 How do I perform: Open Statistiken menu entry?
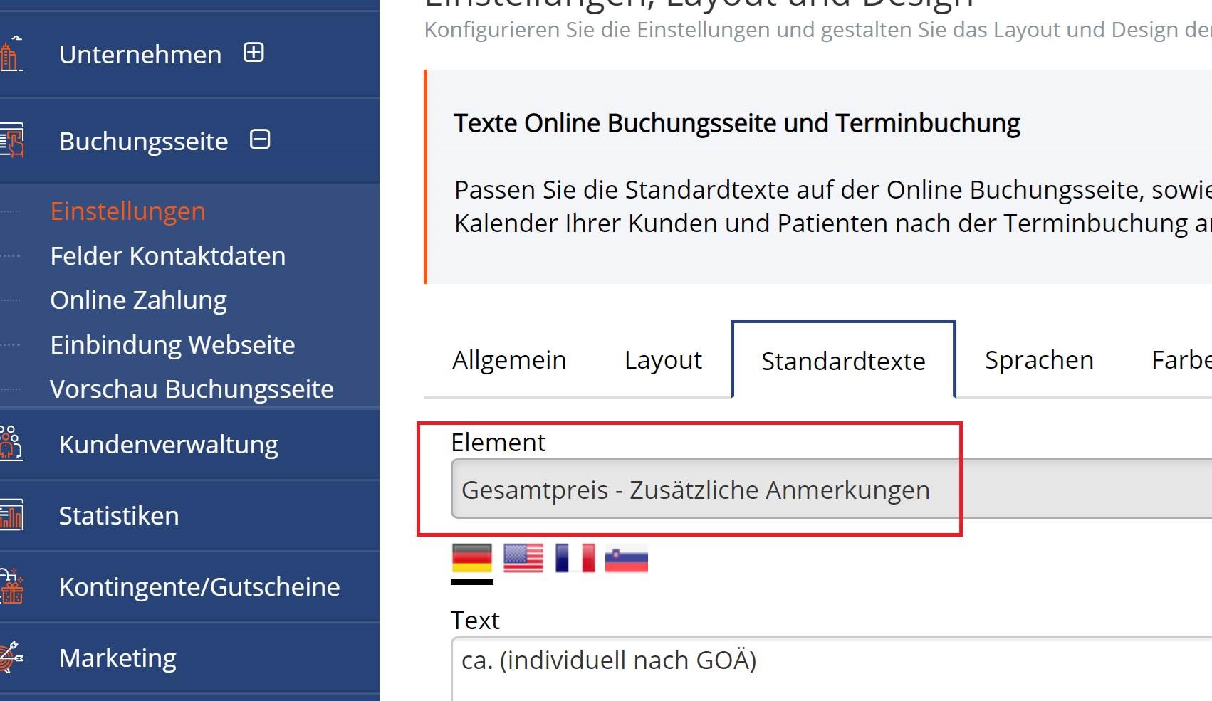(119, 516)
